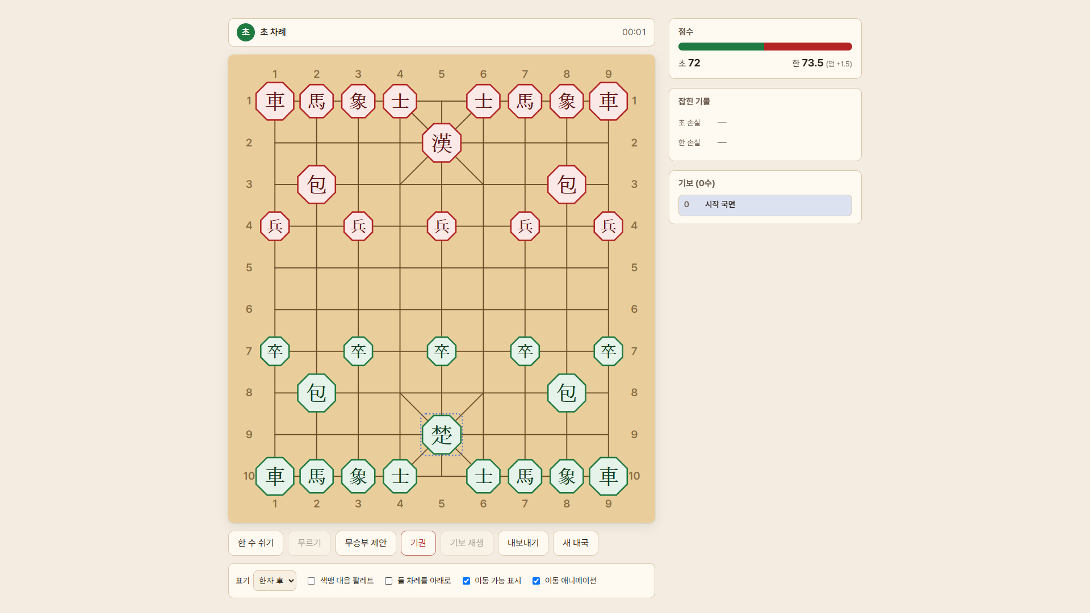
Task: Select the red king 漢 piece
Action: 442,143
